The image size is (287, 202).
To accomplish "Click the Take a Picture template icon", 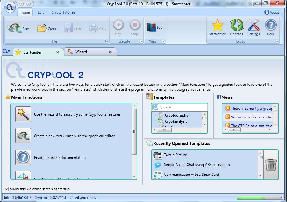I will (x=158, y=155).
